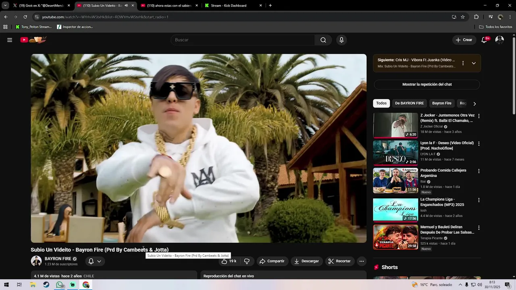Open Chrome extensions puzzle icon
516x290 pixels.
click(476, 17)
